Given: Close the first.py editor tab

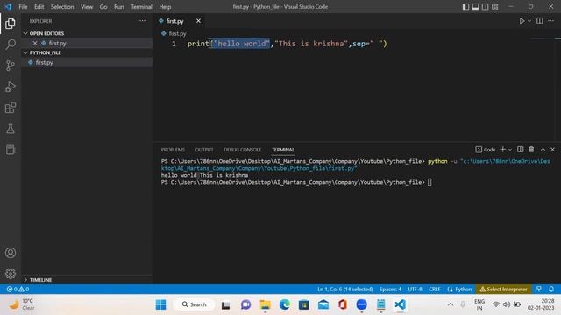Looking at the screenshot, I should tap(198, 21).
